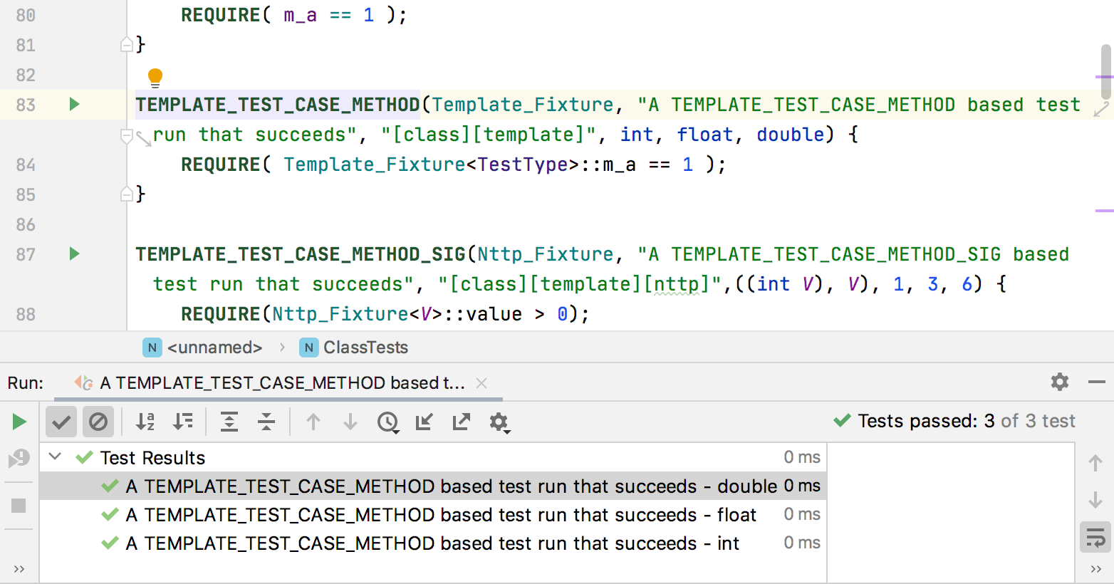
Task: Expand all test result nodes
Action: tap(229, 422)
